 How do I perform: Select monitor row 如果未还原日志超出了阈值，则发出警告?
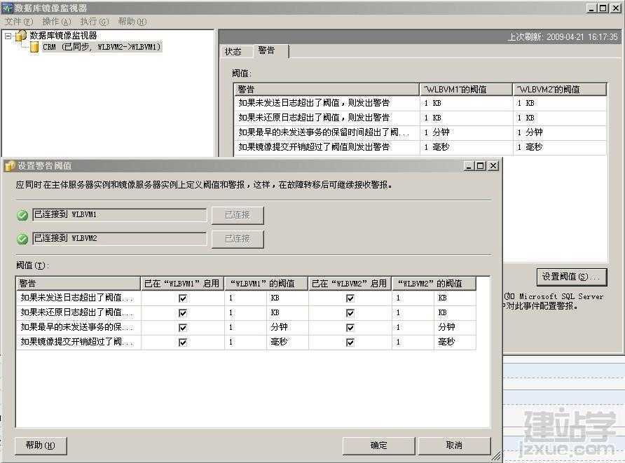click(420, 118)
